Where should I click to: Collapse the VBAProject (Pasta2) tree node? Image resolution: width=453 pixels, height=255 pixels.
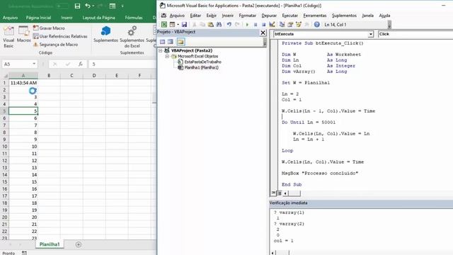click(x=161, y=50)
